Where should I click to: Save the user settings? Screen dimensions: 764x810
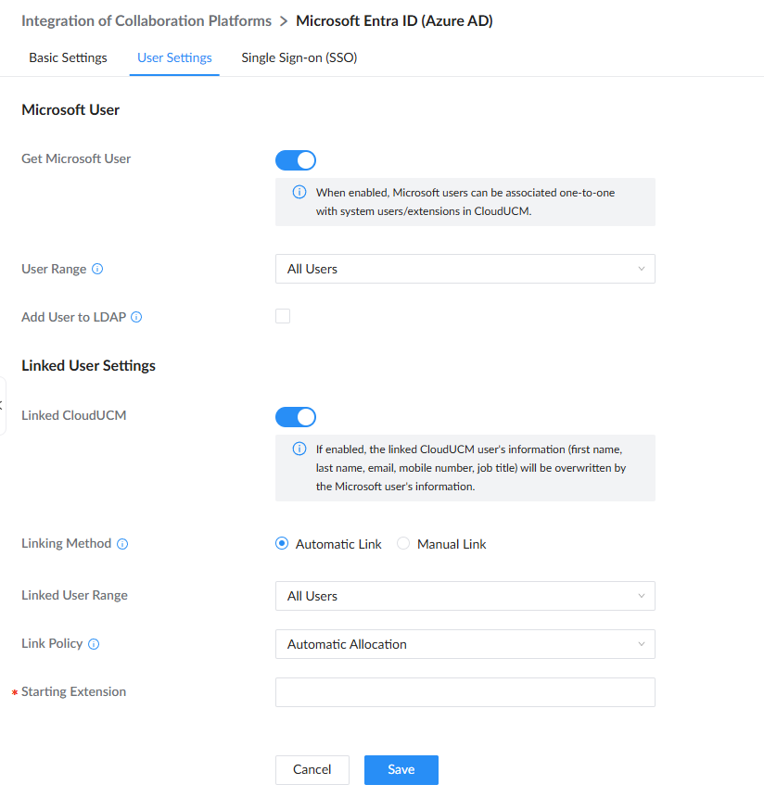tap(401, 770)
